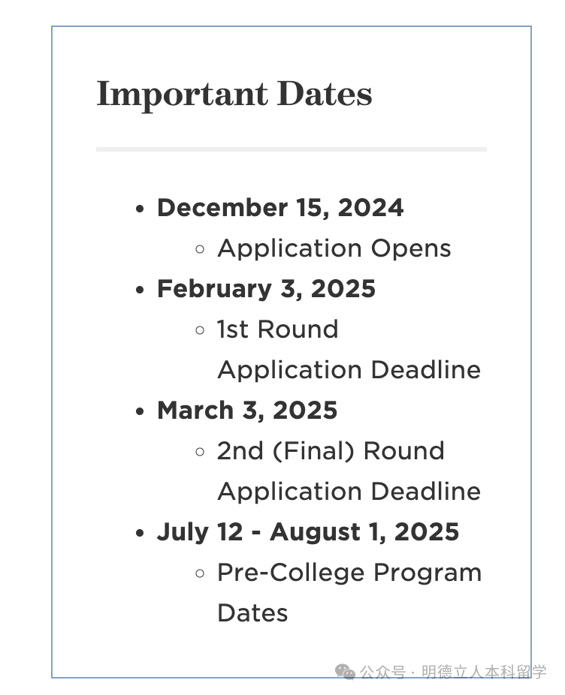565x695 pixels.
Task: Click Application Deadline under 2nd (Final) Round
Action: [349, 492]
